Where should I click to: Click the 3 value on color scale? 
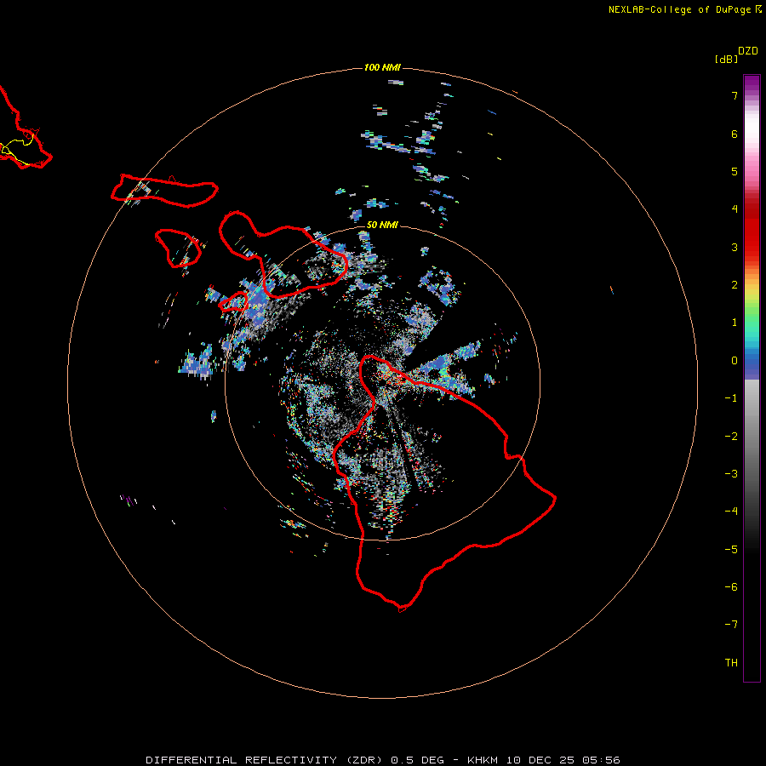coord(735,247)
